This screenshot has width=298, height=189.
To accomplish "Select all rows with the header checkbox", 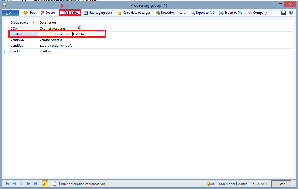I will coord(6,23).
